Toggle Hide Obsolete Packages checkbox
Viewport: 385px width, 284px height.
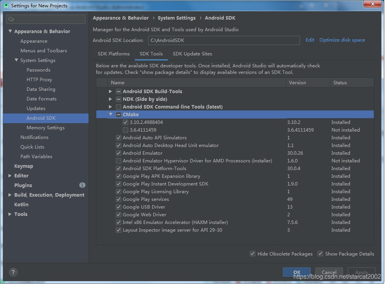tap(253, 254)
